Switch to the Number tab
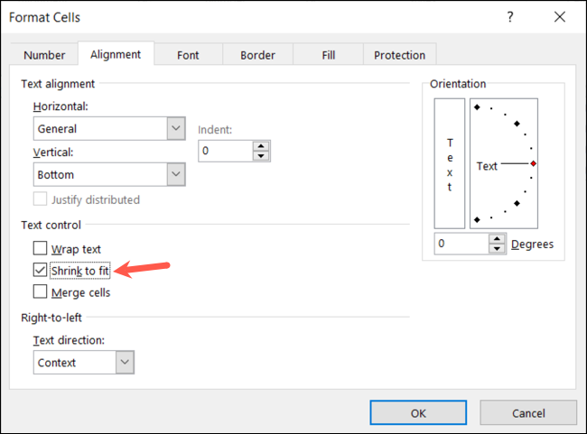 (x=44, y=55)
